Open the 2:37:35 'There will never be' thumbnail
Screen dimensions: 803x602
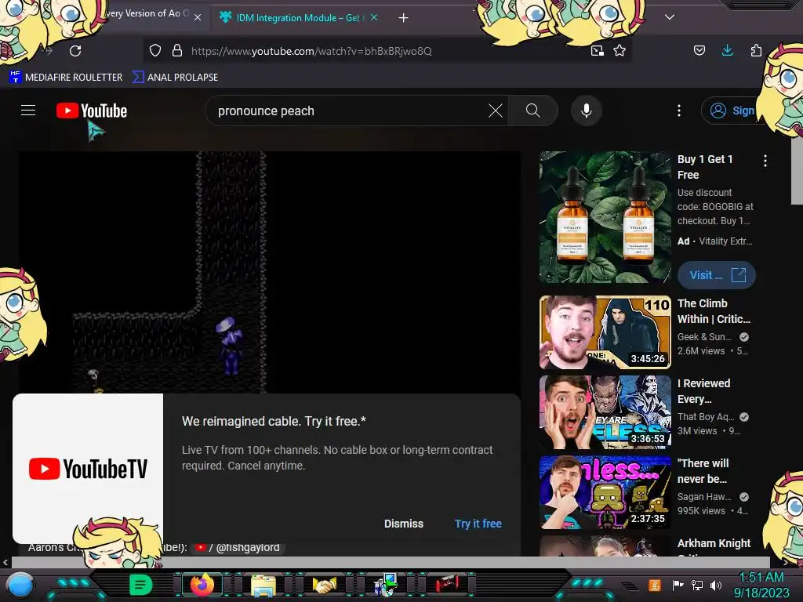(605, 492)
